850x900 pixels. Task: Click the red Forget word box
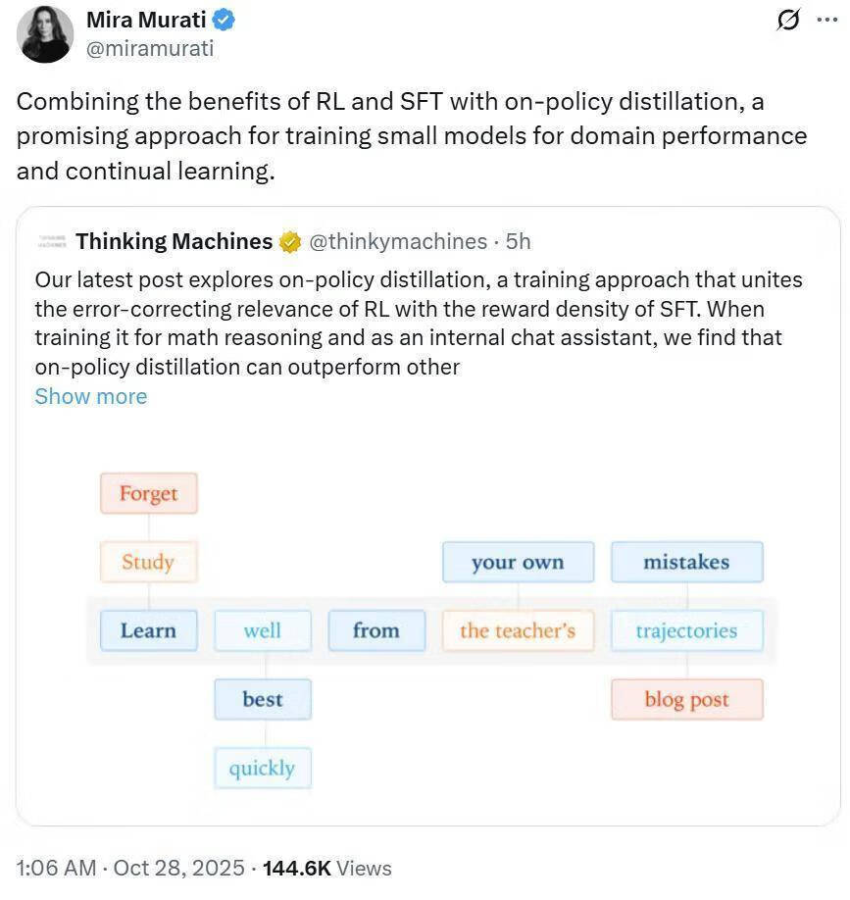149,493
